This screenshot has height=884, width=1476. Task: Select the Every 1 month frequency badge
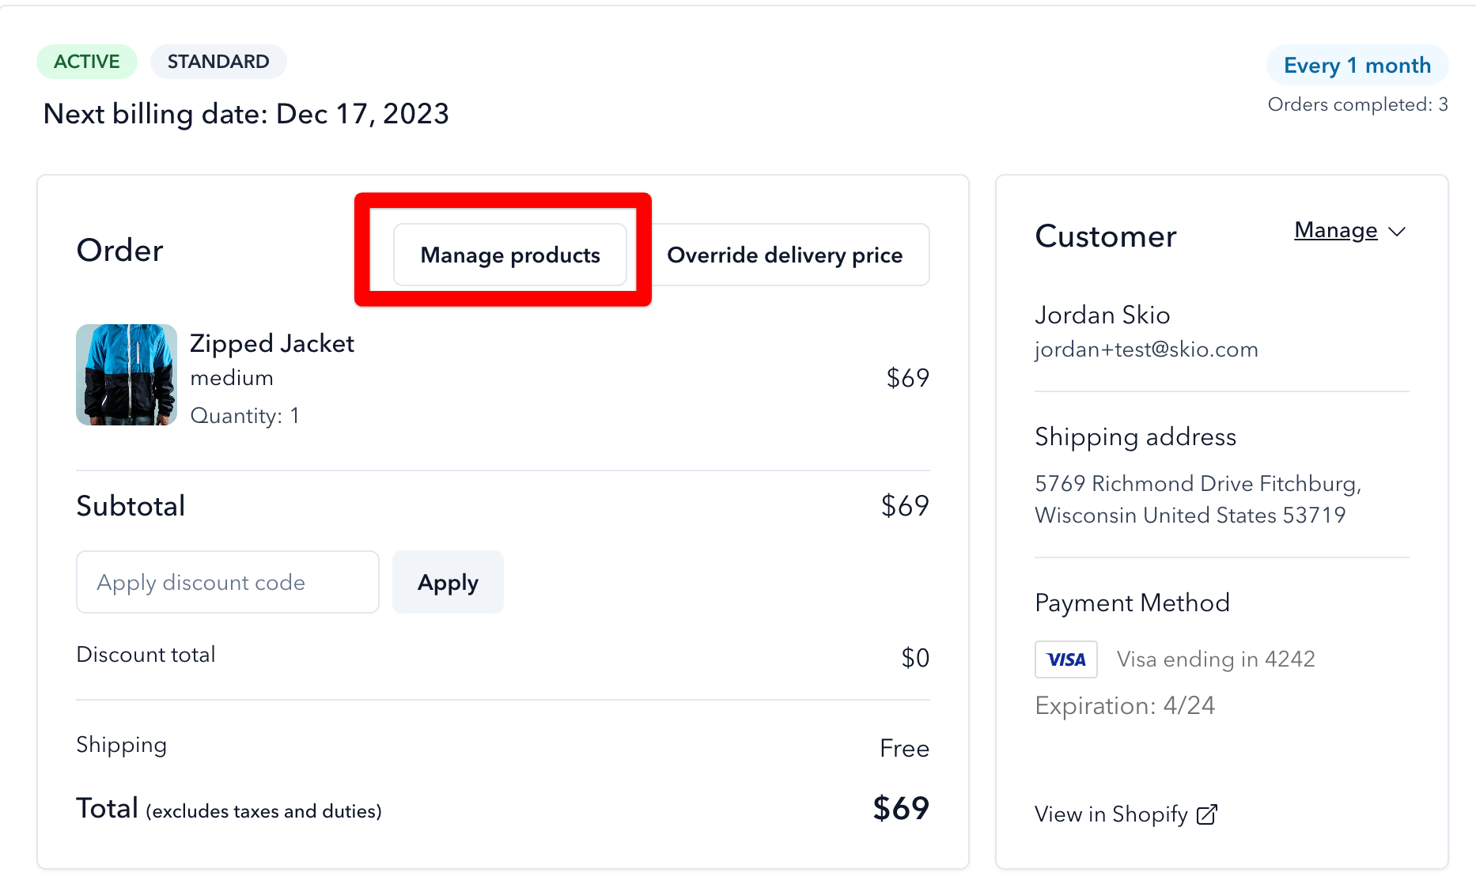tap(1357, 65)
